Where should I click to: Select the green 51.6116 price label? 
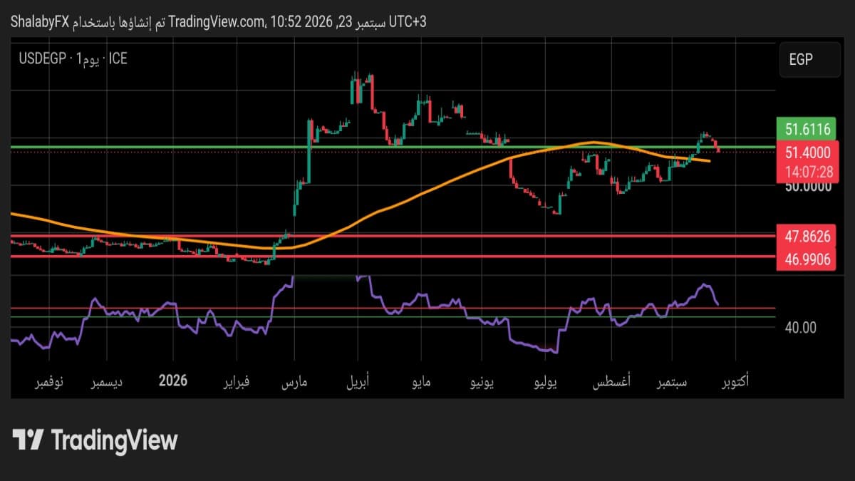(x=807, y=130)
